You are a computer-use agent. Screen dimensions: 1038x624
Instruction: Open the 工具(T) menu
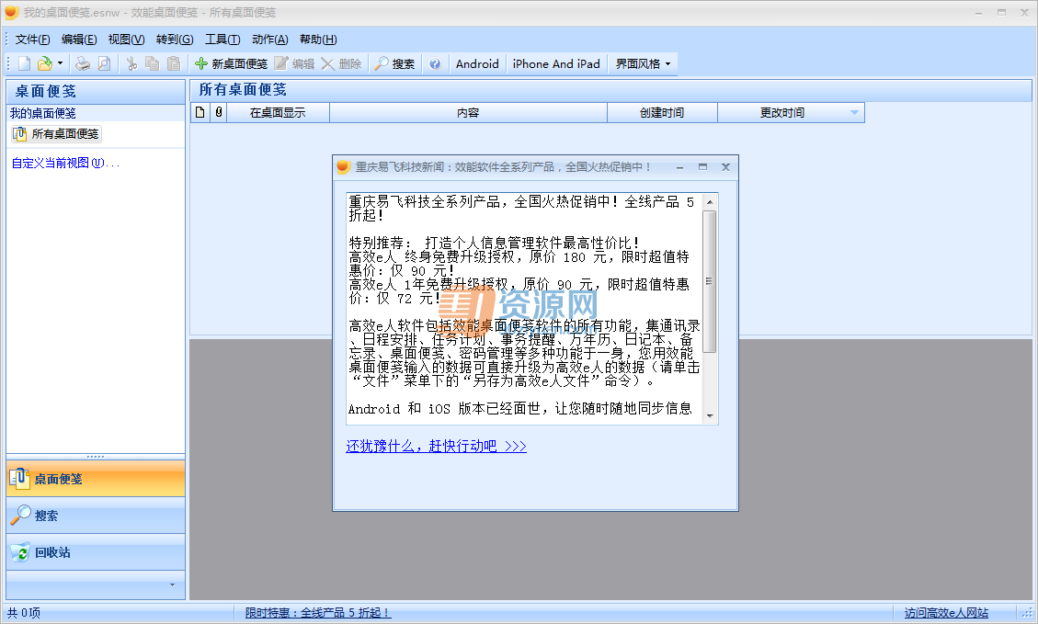click(222, 39)
